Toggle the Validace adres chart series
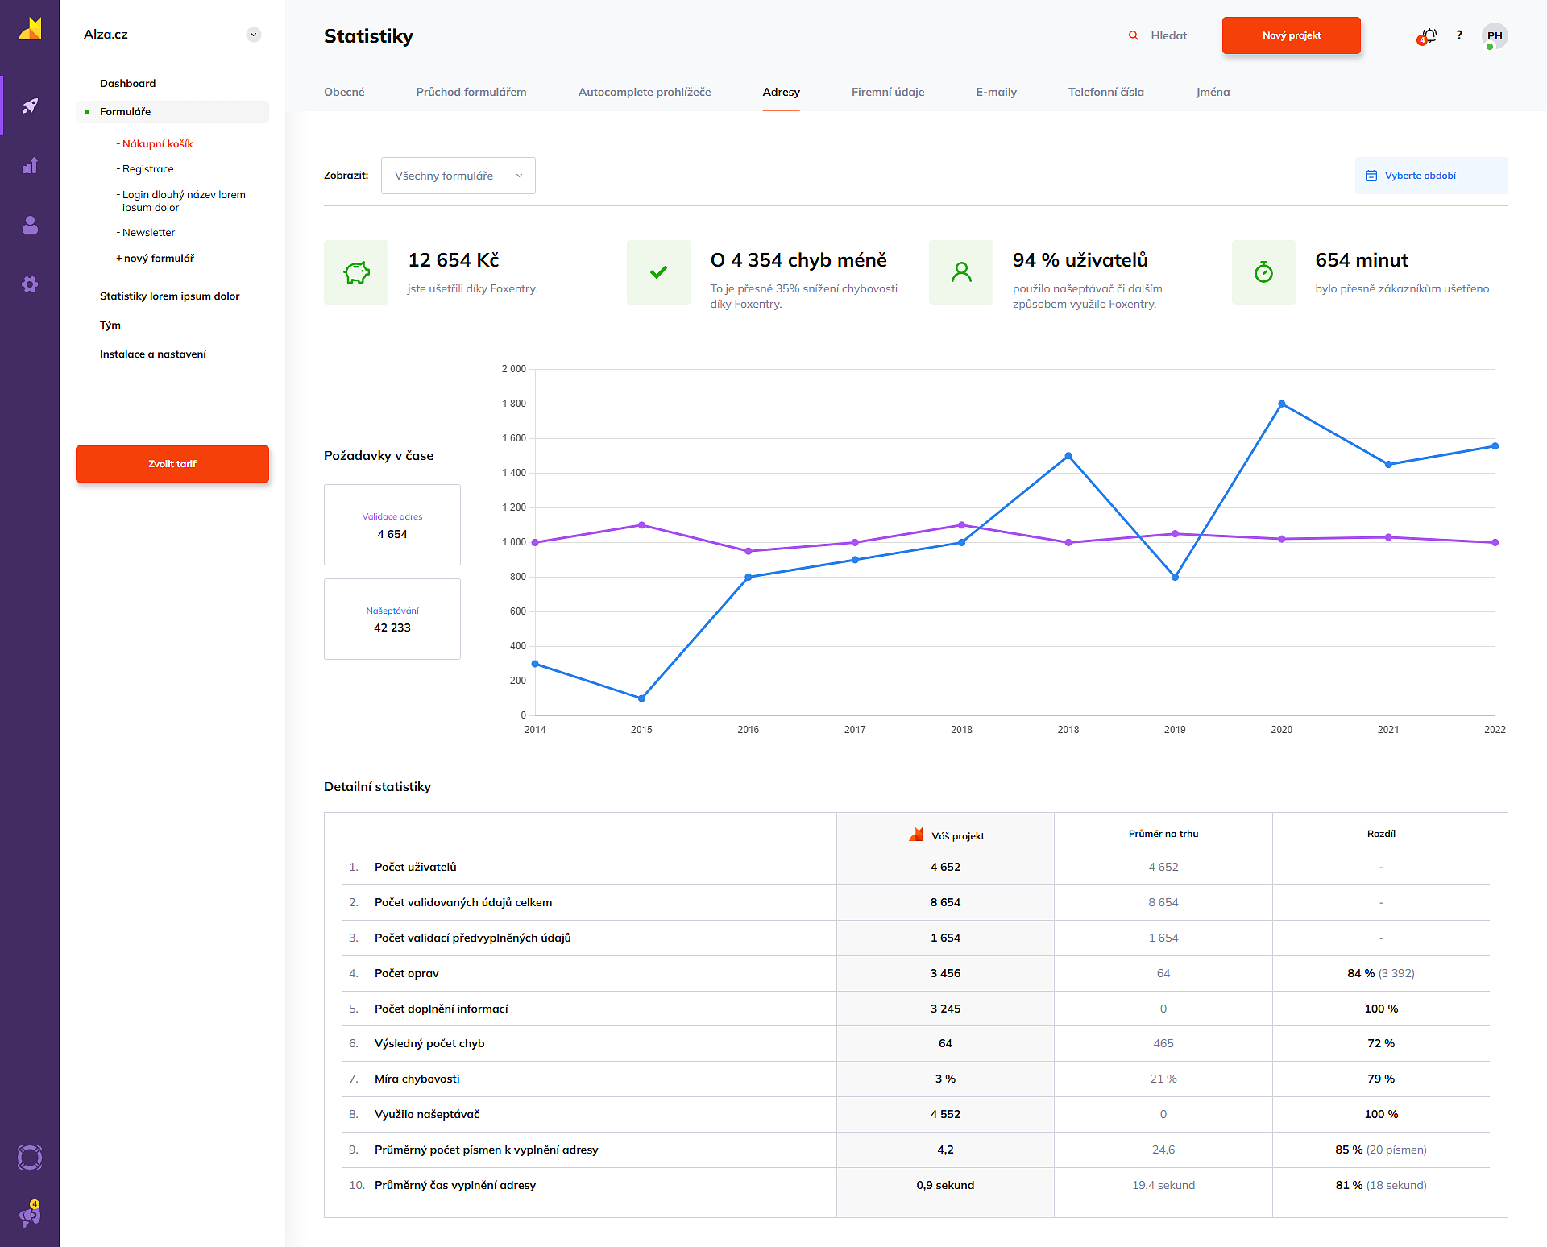Image resolution: width=1547 pixels, height=1247 pixels. (392, 524)
